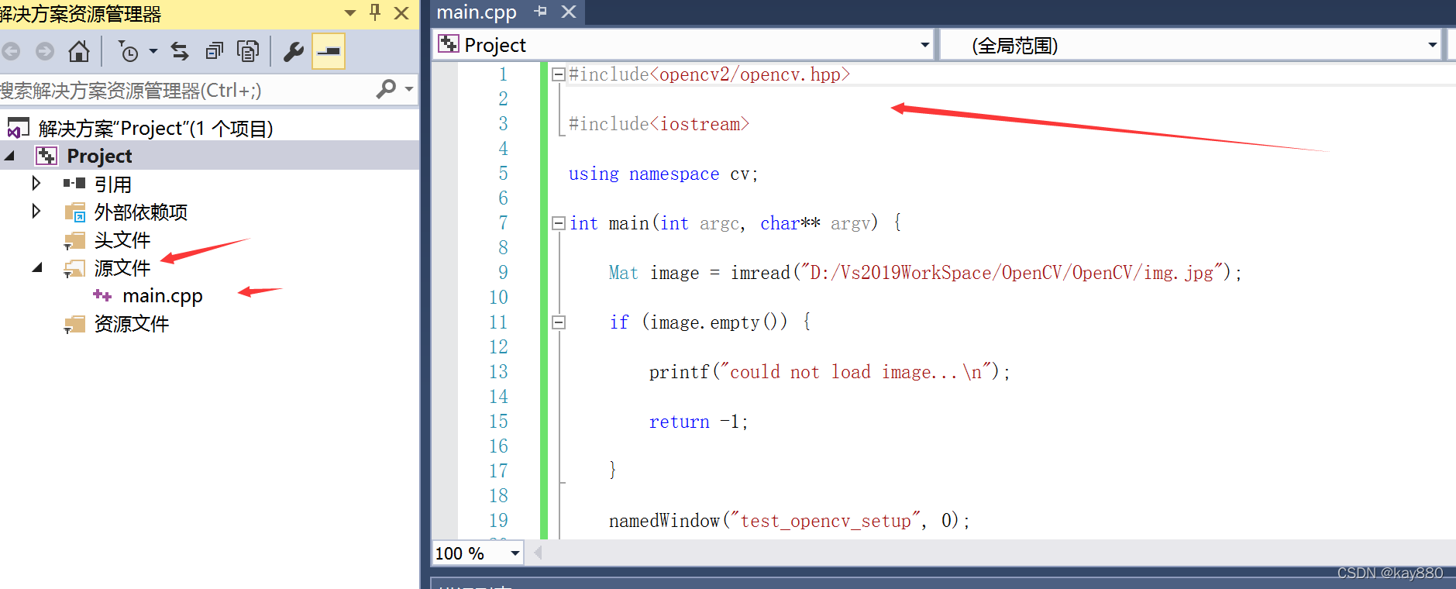
Task: Open the search options dropdown arrow
Action: 409,89
